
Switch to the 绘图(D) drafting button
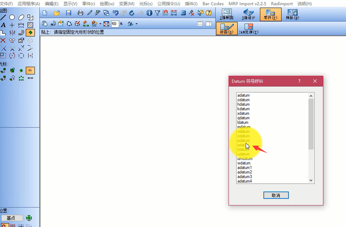pos(227,28)
